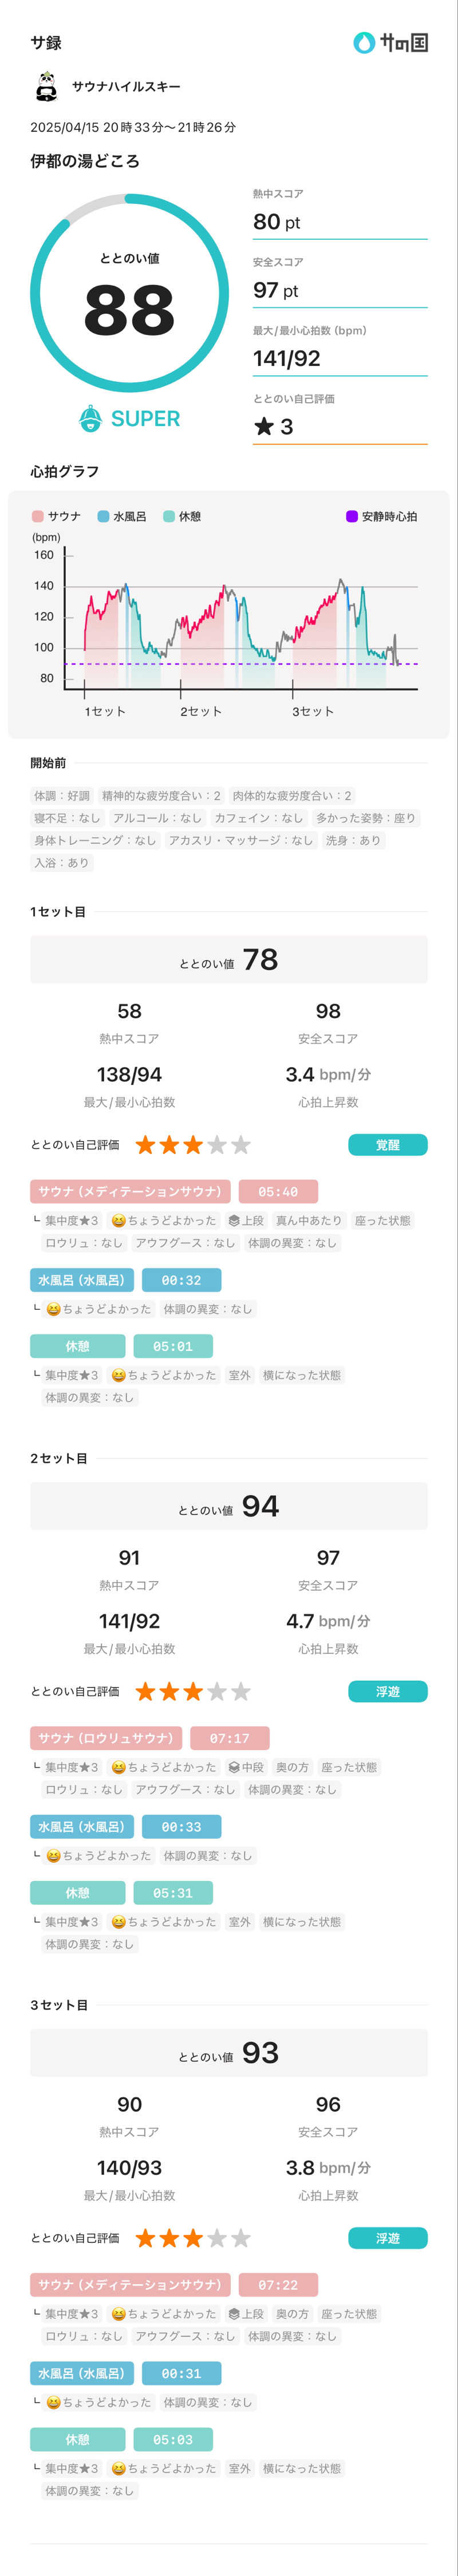Screen dimensions: 458x2576
Task: Click the 伊都の湯どころ facility name
Action: pos(85,161)
